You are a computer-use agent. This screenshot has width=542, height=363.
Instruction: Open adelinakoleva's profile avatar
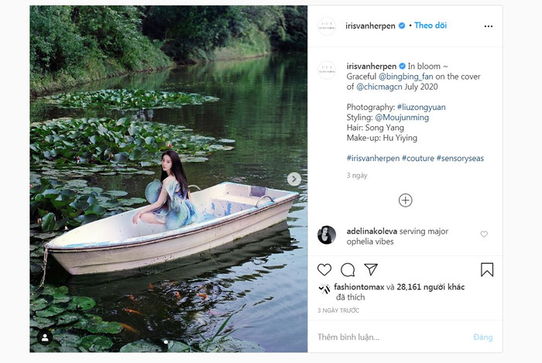pyautogui.click(x=327, y=235)
